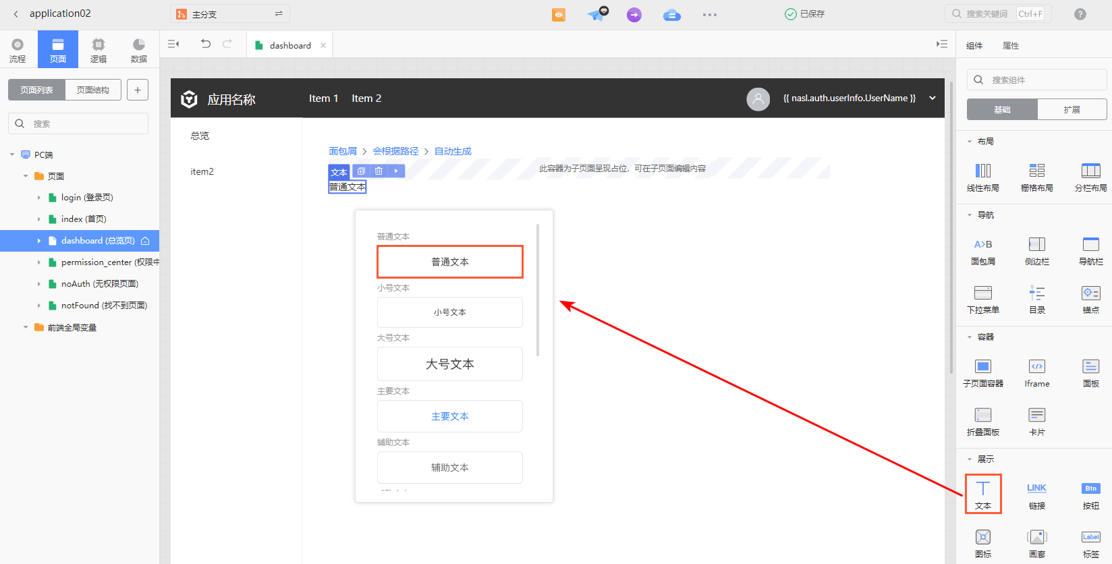Image resolution: width=1112 pixels, height=564 pixels.
Task: Open the three-dots more menu
Action: pos(710,14)
